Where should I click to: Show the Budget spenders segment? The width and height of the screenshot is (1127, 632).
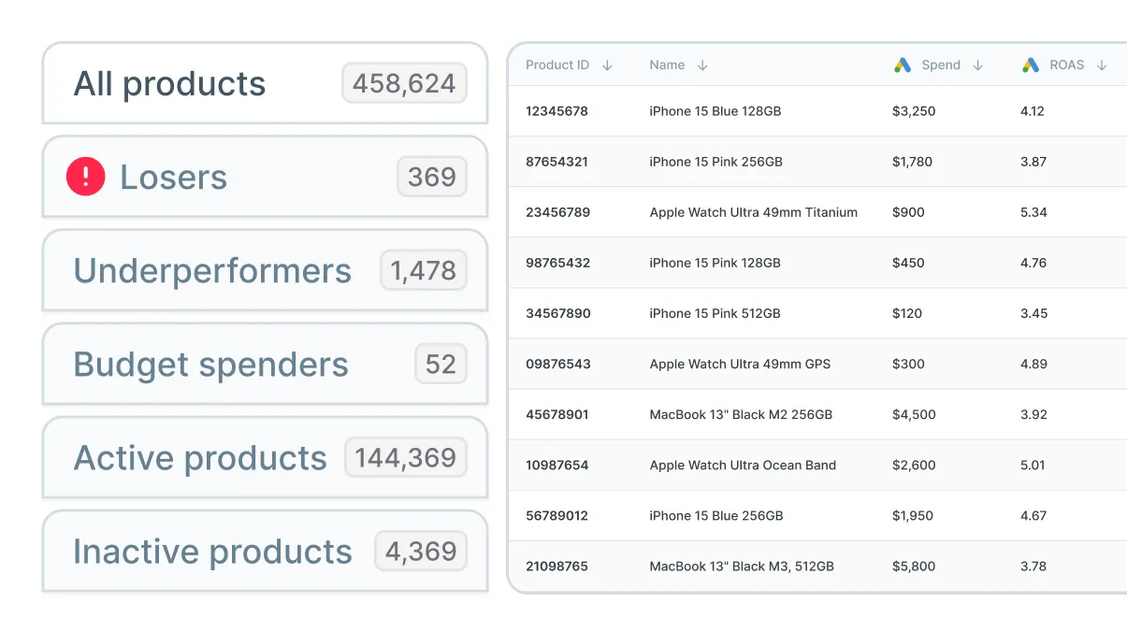click(266, 364)
